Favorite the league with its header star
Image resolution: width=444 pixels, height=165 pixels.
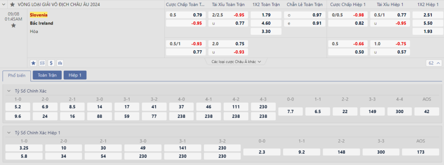point(12,4)
